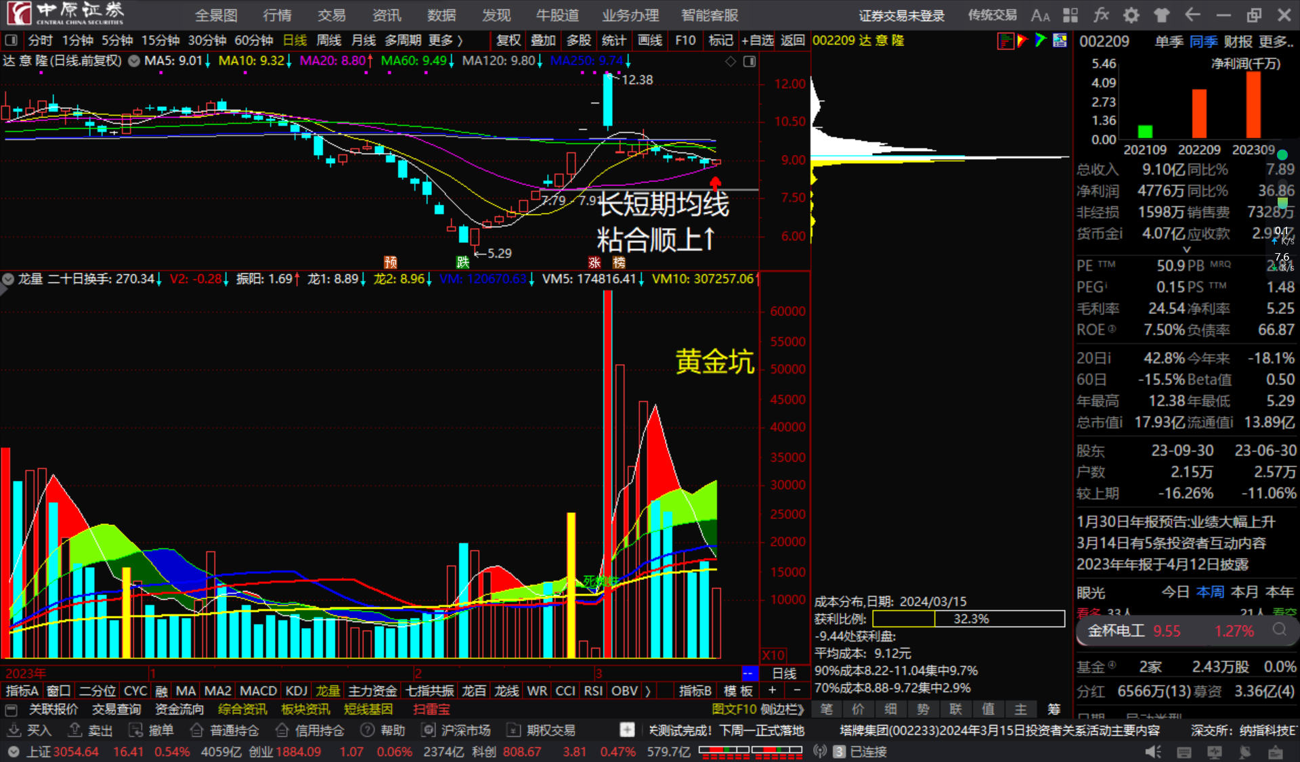Click the search magnifier beside 金杯电工

coord(1280,631)
